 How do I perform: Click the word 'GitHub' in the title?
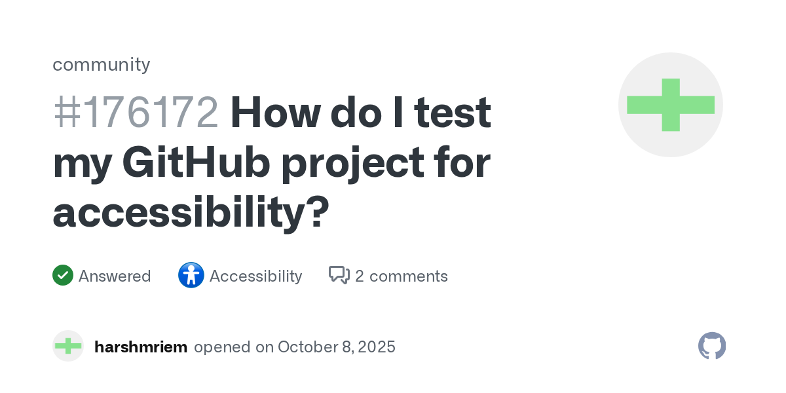(196, 162)
